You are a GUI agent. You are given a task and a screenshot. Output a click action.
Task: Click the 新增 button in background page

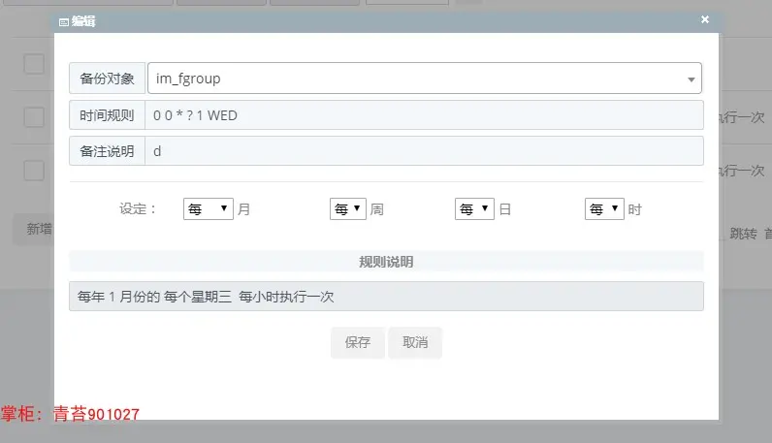pyautogui.click(x=34, y=229)
